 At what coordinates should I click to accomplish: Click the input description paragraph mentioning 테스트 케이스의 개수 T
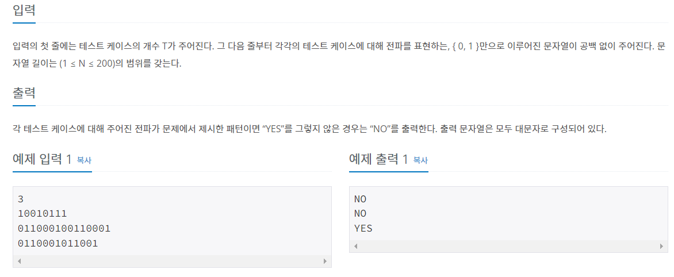(x=339, y=56)
